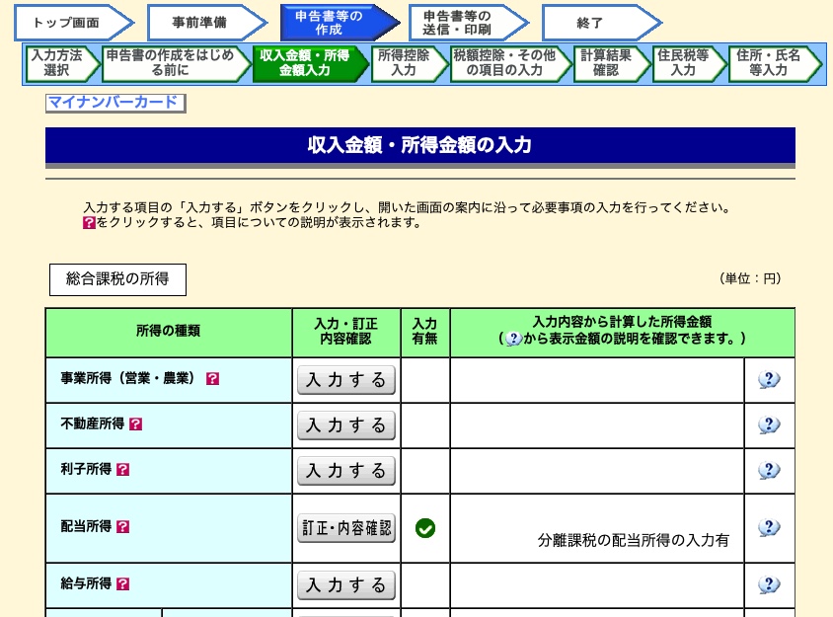The width and height of the screenshot is (833, 617).
Task: Click 収入金額・所得金額の入力 page title
Action: point(419,145)
